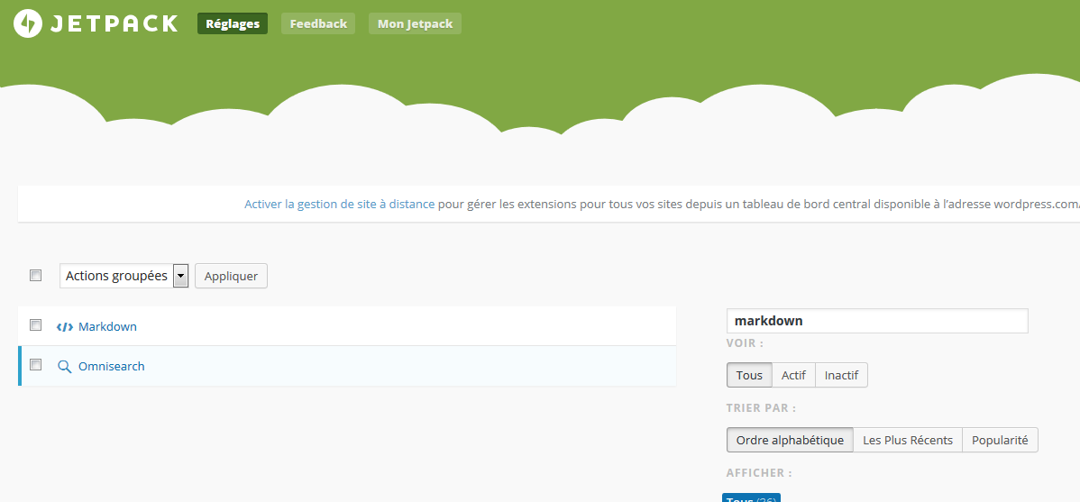
Task: Click the Appliquer button
Action: click(x=232, y=276)
